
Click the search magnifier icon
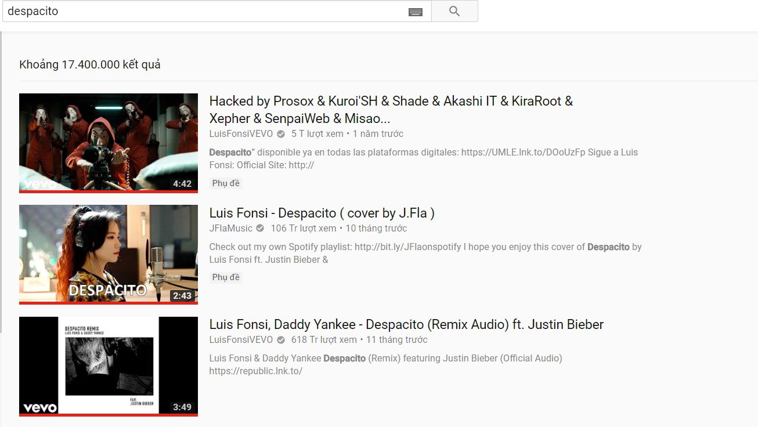click(x=454, y=10)
